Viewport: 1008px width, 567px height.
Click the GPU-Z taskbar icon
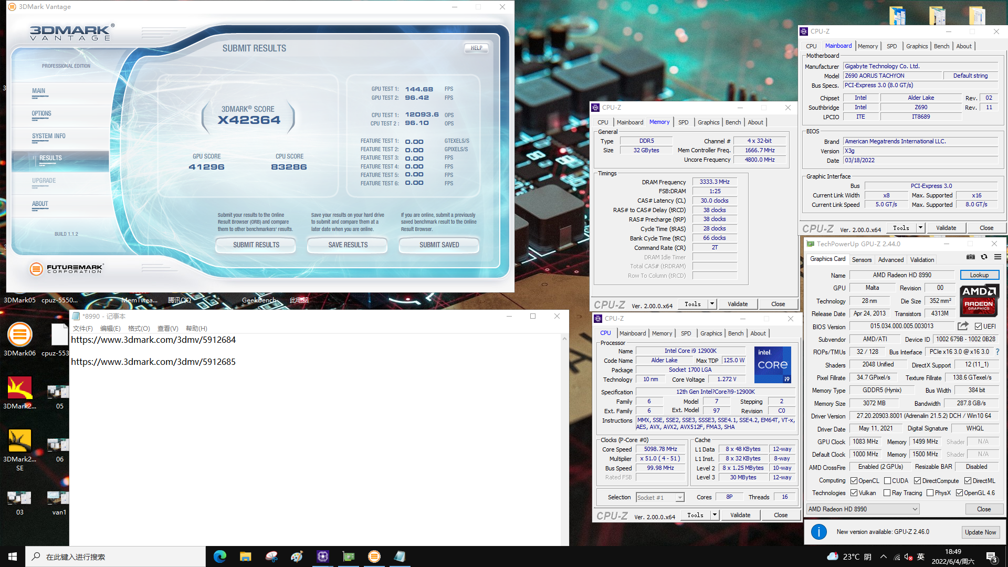click(x=349, y=556)
